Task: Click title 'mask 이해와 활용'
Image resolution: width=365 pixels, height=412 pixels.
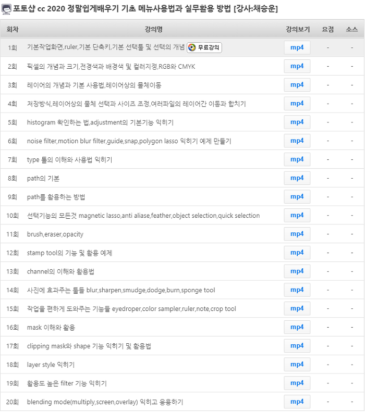Action: (x=51, y=328)
